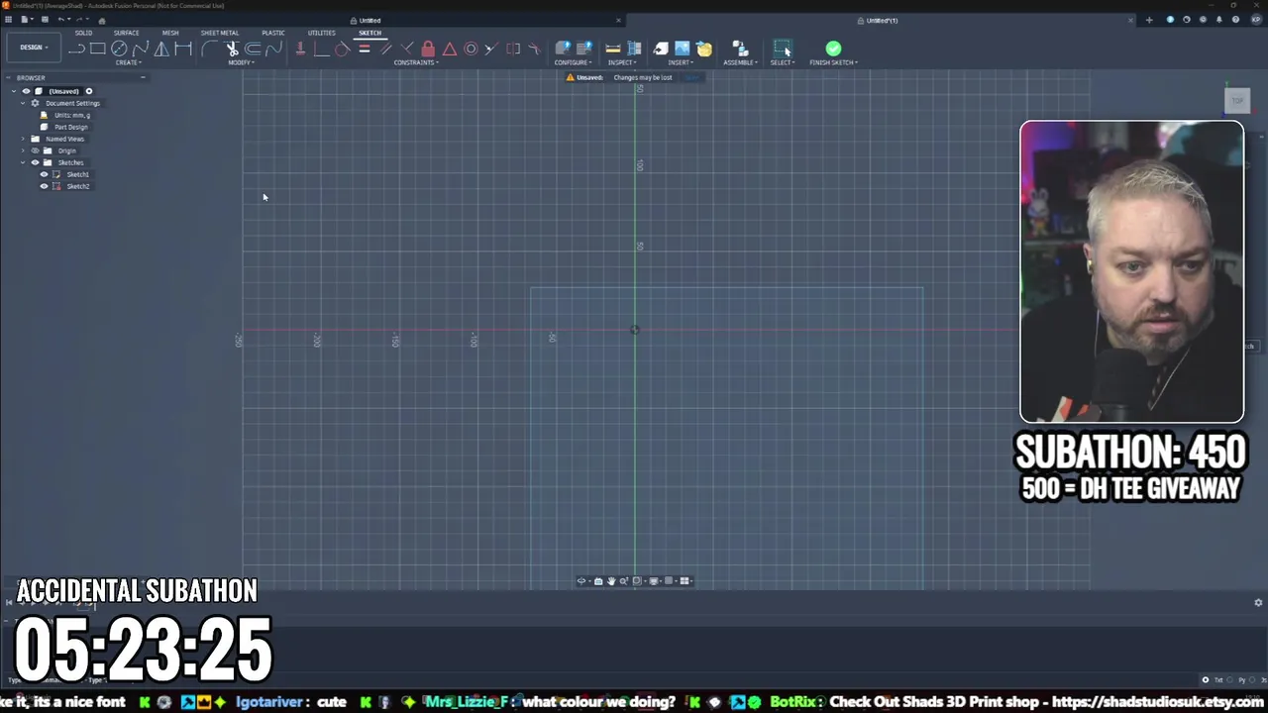The image size is (1268, 713).
Task: Select the Offset modify tool
Action: click(x=253, y=49)
